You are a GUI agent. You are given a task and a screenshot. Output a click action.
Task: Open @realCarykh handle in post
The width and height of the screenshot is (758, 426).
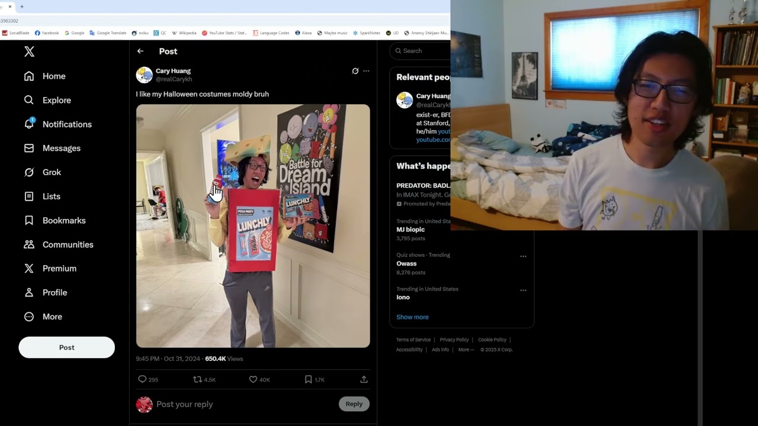(x=174, y=79)
